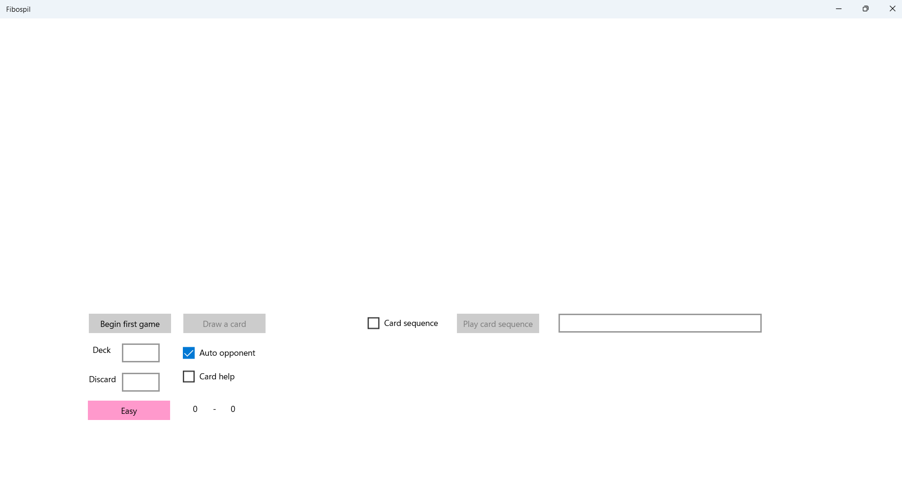This screenshot has height=480, width=902.
Task: Click the Discard label text
Action: [x=102, y=379]
